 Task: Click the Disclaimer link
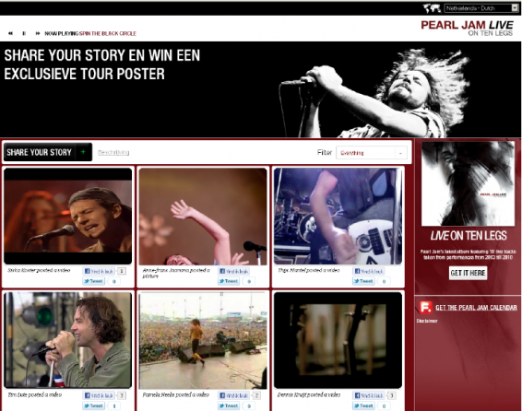(x=427, y=321)
